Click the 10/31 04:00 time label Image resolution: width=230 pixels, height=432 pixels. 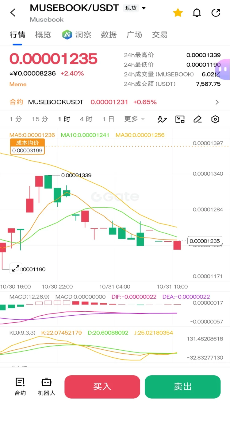(115, 287)
